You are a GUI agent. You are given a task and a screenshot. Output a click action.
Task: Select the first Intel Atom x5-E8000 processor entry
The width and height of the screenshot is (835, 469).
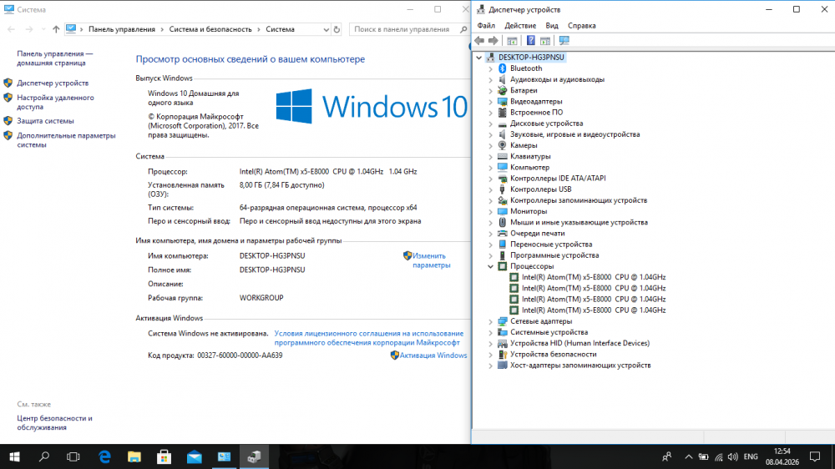pyautogui.click(x=593, y=277)
